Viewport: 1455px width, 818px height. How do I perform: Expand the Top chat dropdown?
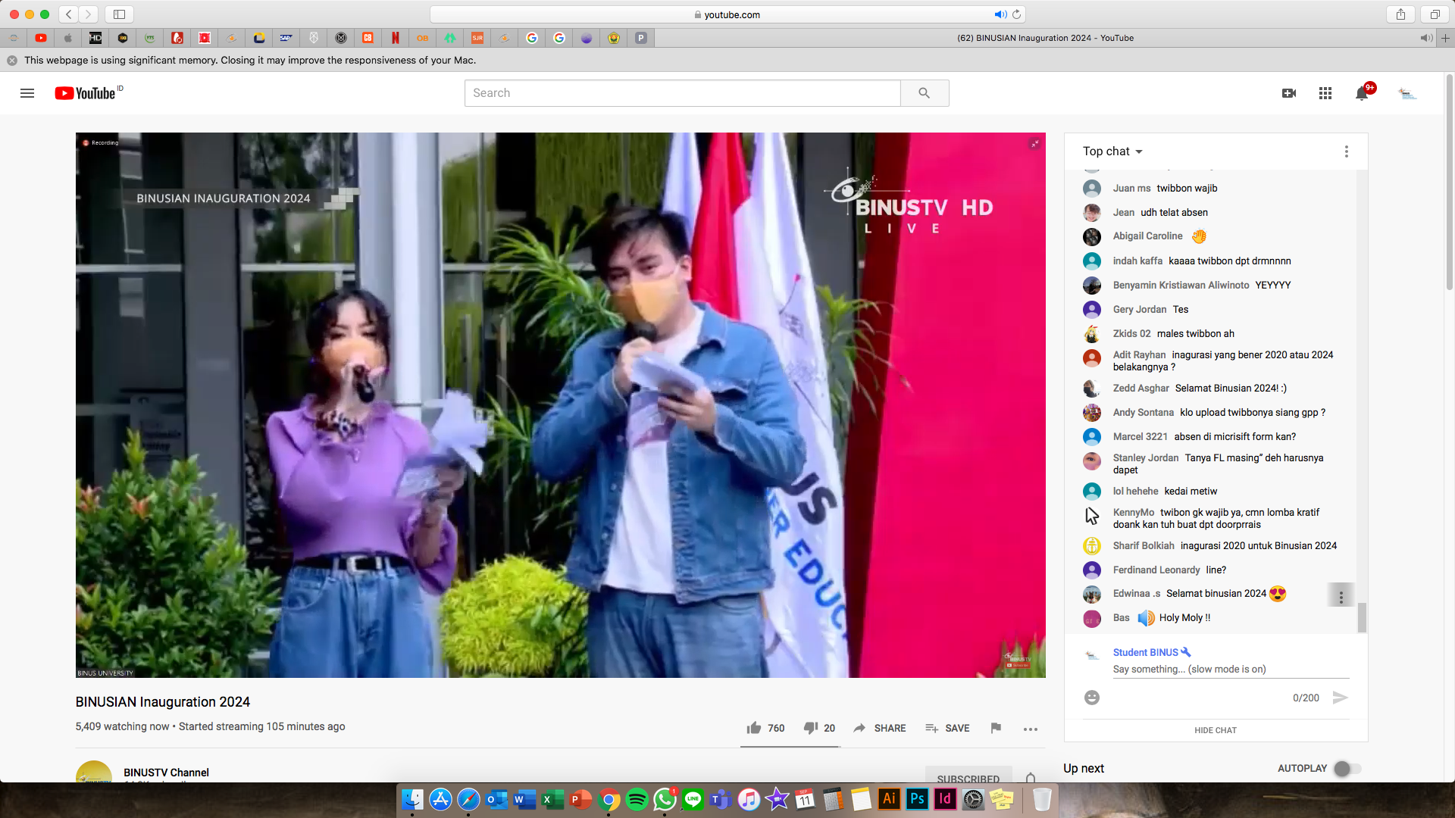1112,151
